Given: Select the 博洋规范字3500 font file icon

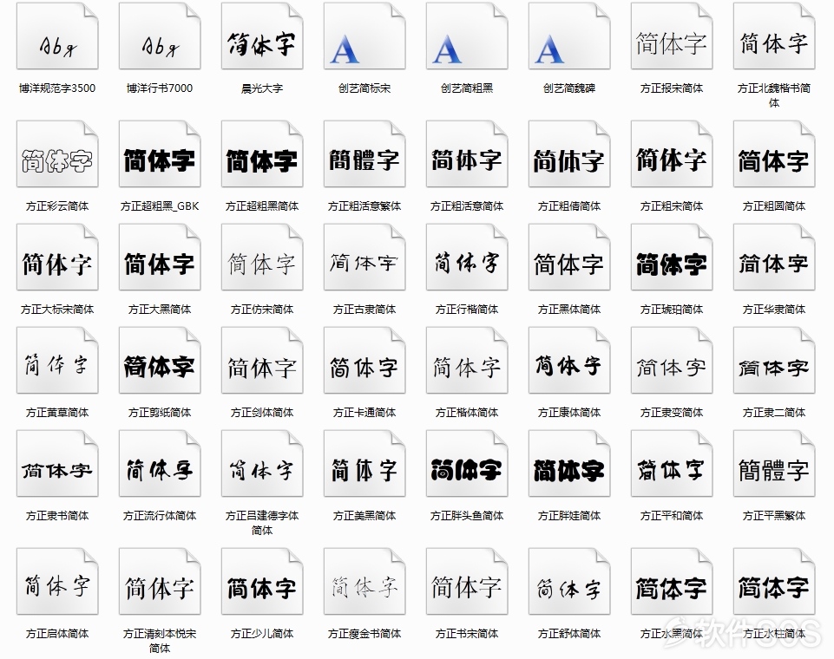Looking at the screenshot, I should tap(57, 36).
